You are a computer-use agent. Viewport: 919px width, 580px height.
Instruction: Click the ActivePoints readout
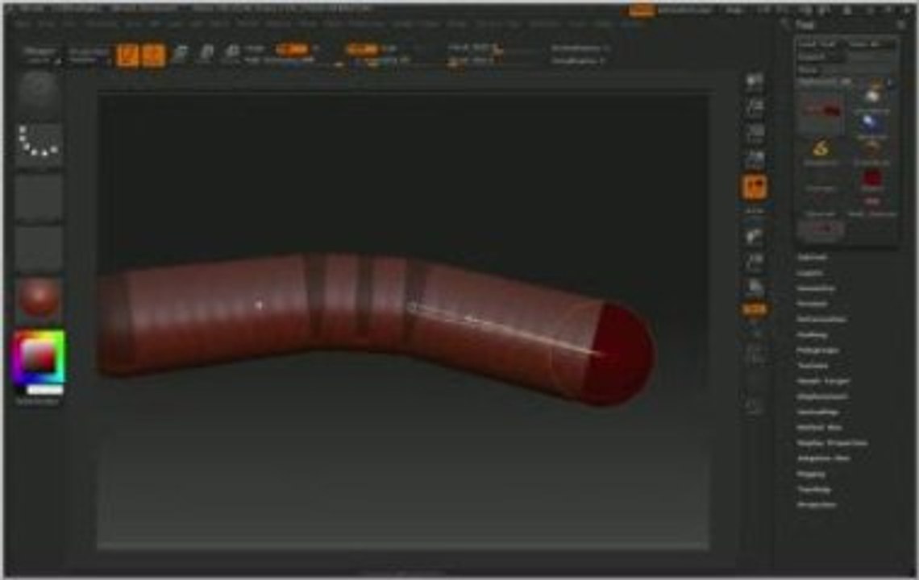coord(580,48)
